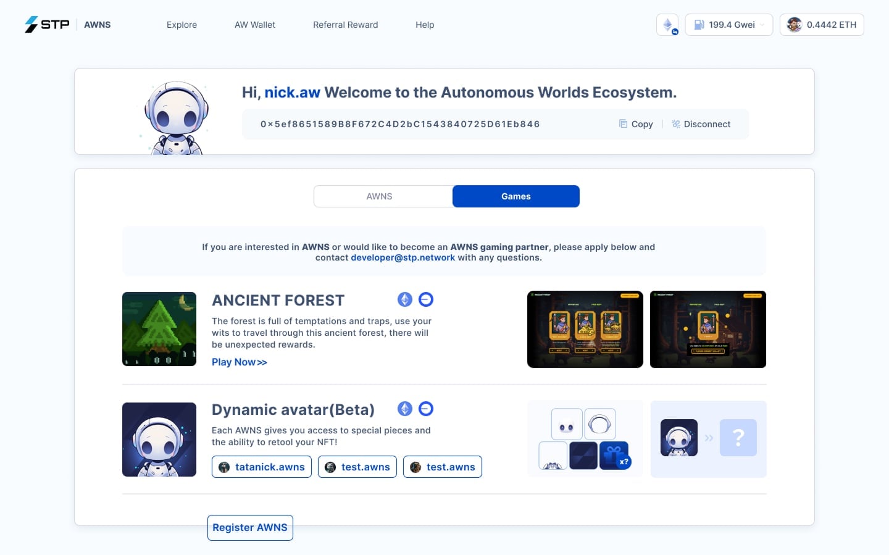View the Ancient Forest screenshot with three cards
Viewport: 889px width, 555px height.
pyautogui.click(x=585, y=329)
